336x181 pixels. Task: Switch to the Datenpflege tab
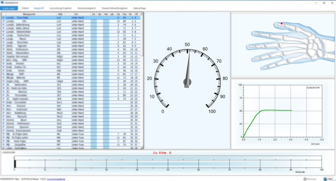(139, 8)
